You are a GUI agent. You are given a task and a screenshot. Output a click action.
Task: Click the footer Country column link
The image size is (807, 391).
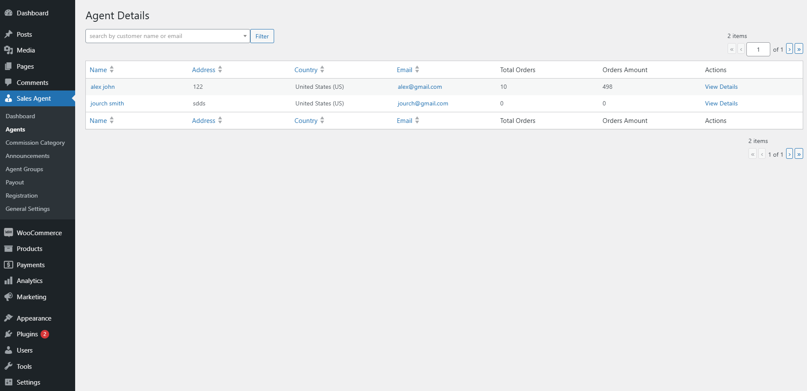tap(306, 121)
